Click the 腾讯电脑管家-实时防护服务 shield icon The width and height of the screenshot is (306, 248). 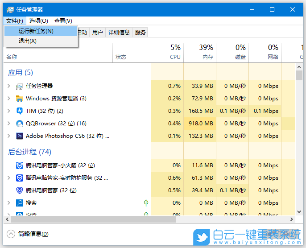point(19,178)
